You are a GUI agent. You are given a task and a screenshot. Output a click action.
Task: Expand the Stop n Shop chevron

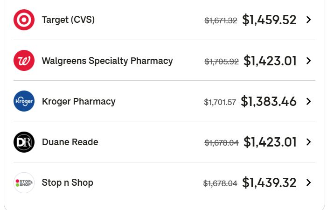pyautogui.click(x=308, y=182)
